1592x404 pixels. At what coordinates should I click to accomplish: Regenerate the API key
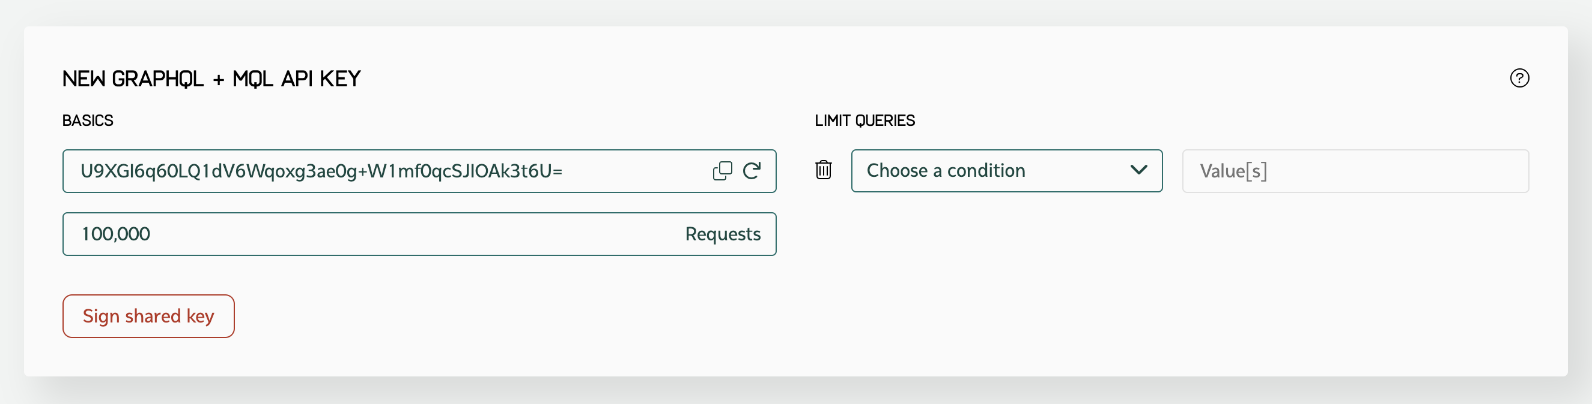752,171
